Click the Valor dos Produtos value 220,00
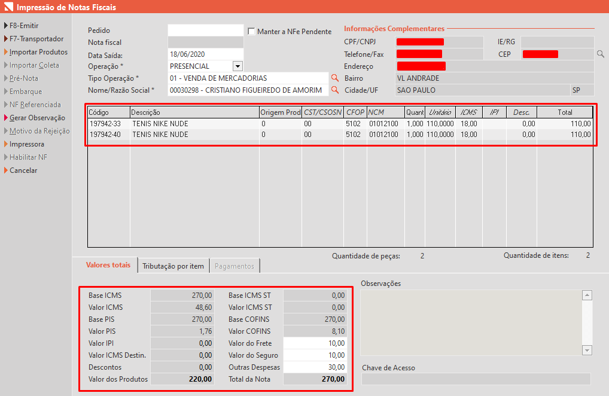 (182, 379)
